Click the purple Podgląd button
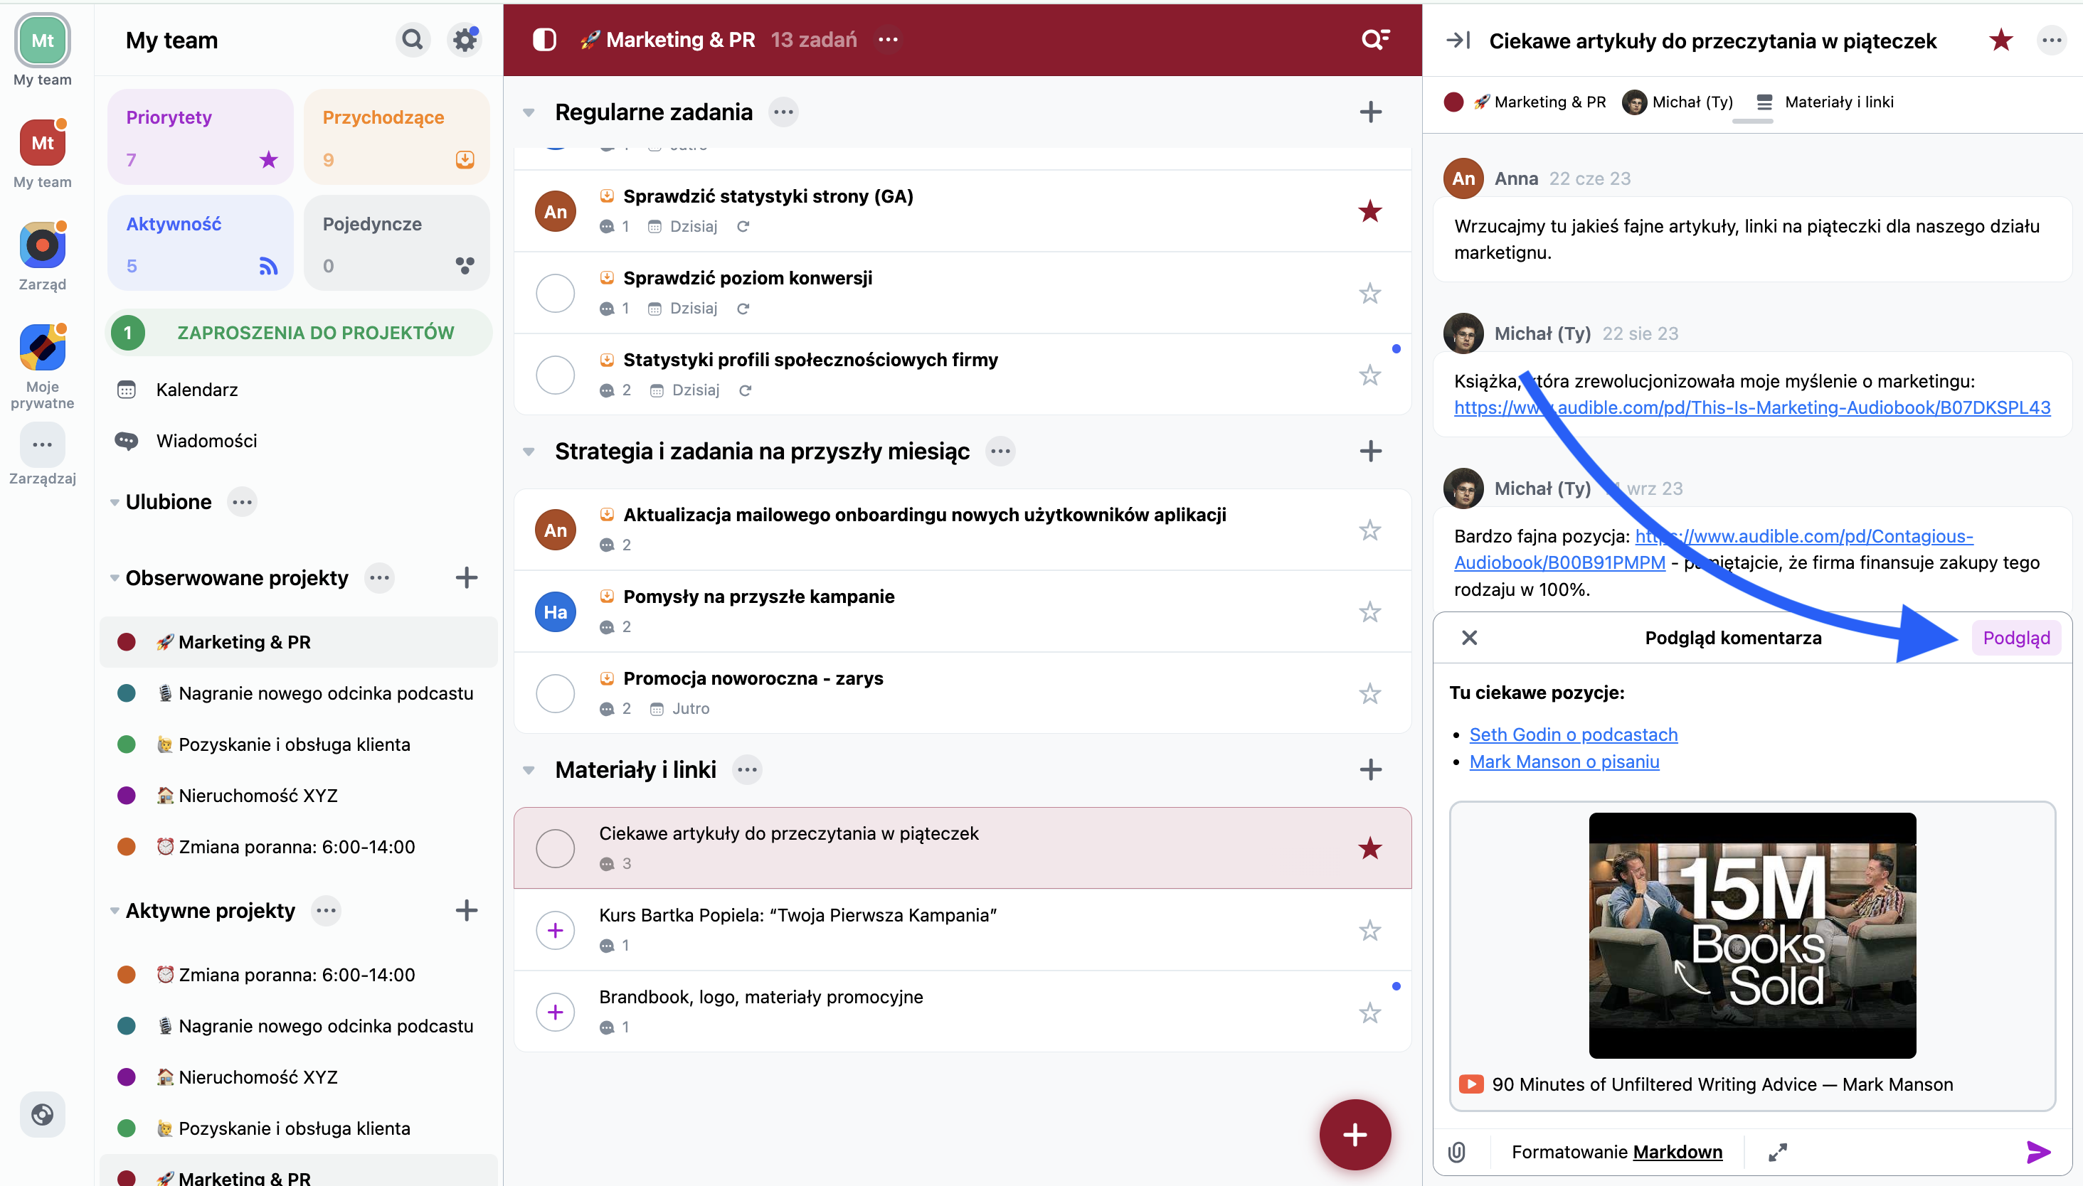This screenshot has height=1186, width=2083. point(2015,638)
